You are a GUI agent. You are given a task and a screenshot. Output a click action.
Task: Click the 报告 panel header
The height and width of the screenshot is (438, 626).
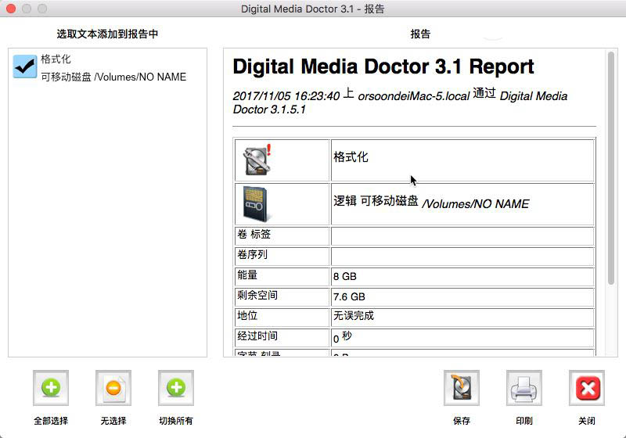pyautogui.click(x=420, y=34)
